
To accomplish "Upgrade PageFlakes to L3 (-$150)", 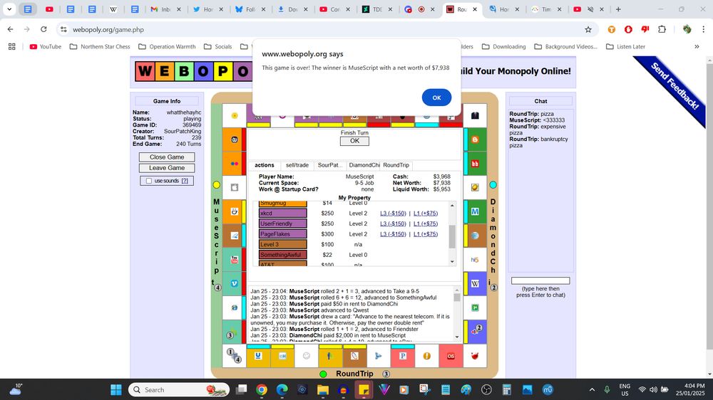I will [393, 234].
